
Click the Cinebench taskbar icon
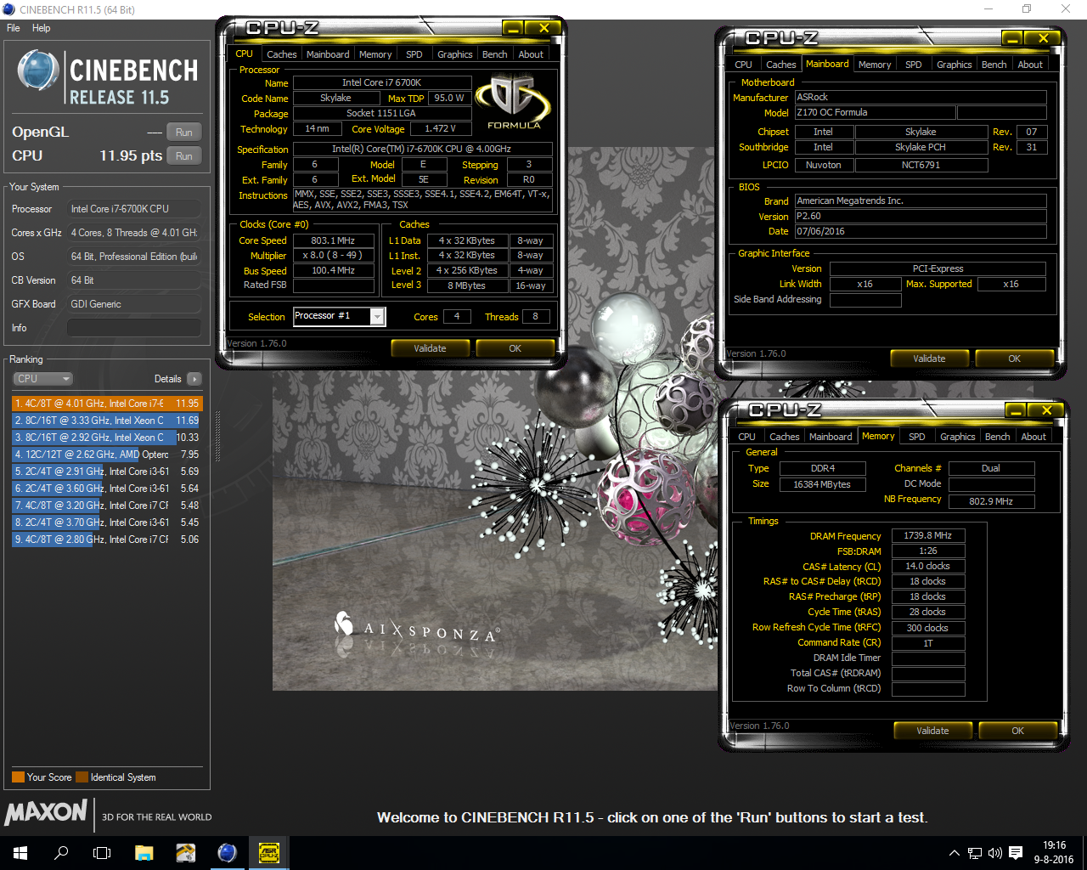click(227, 853)
